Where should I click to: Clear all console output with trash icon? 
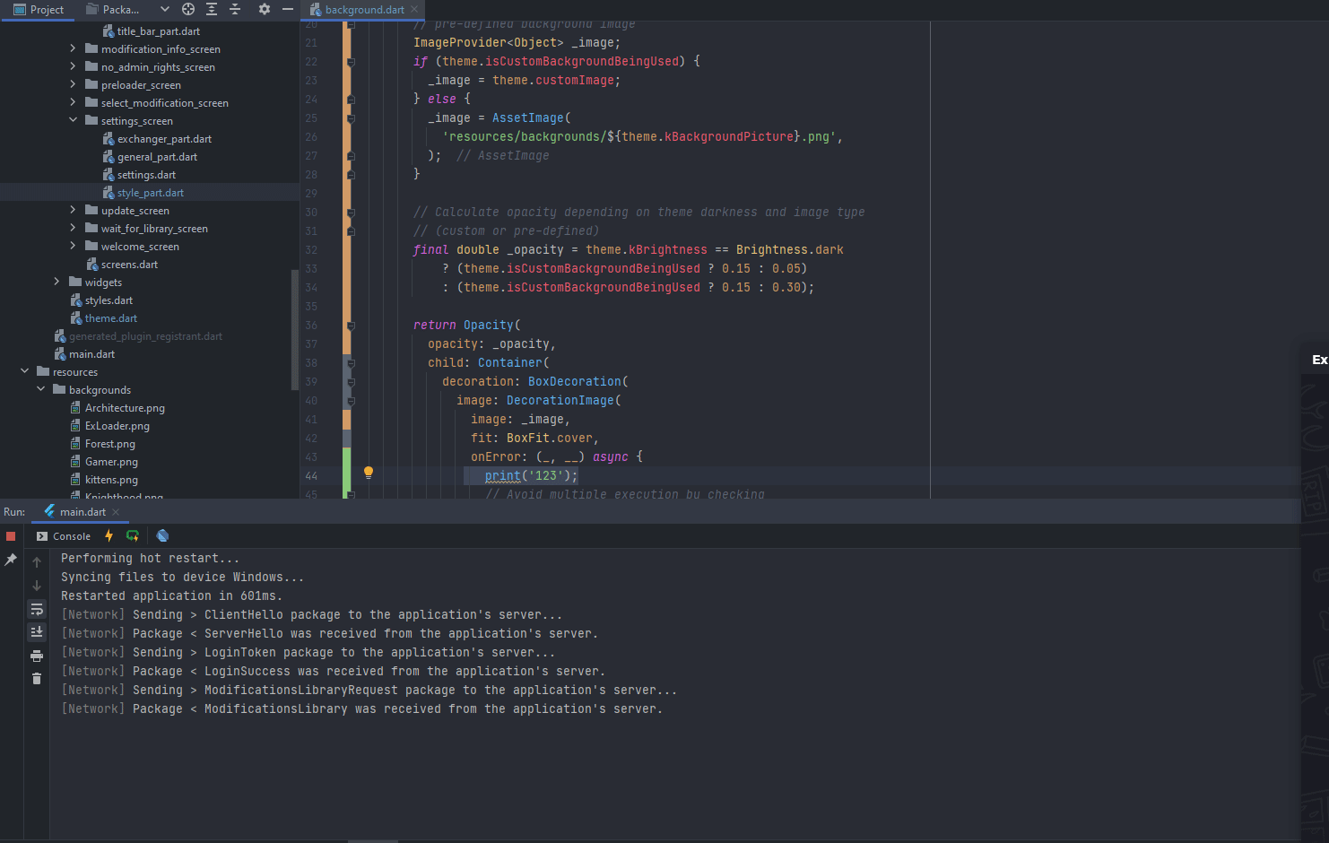(37, 679)
